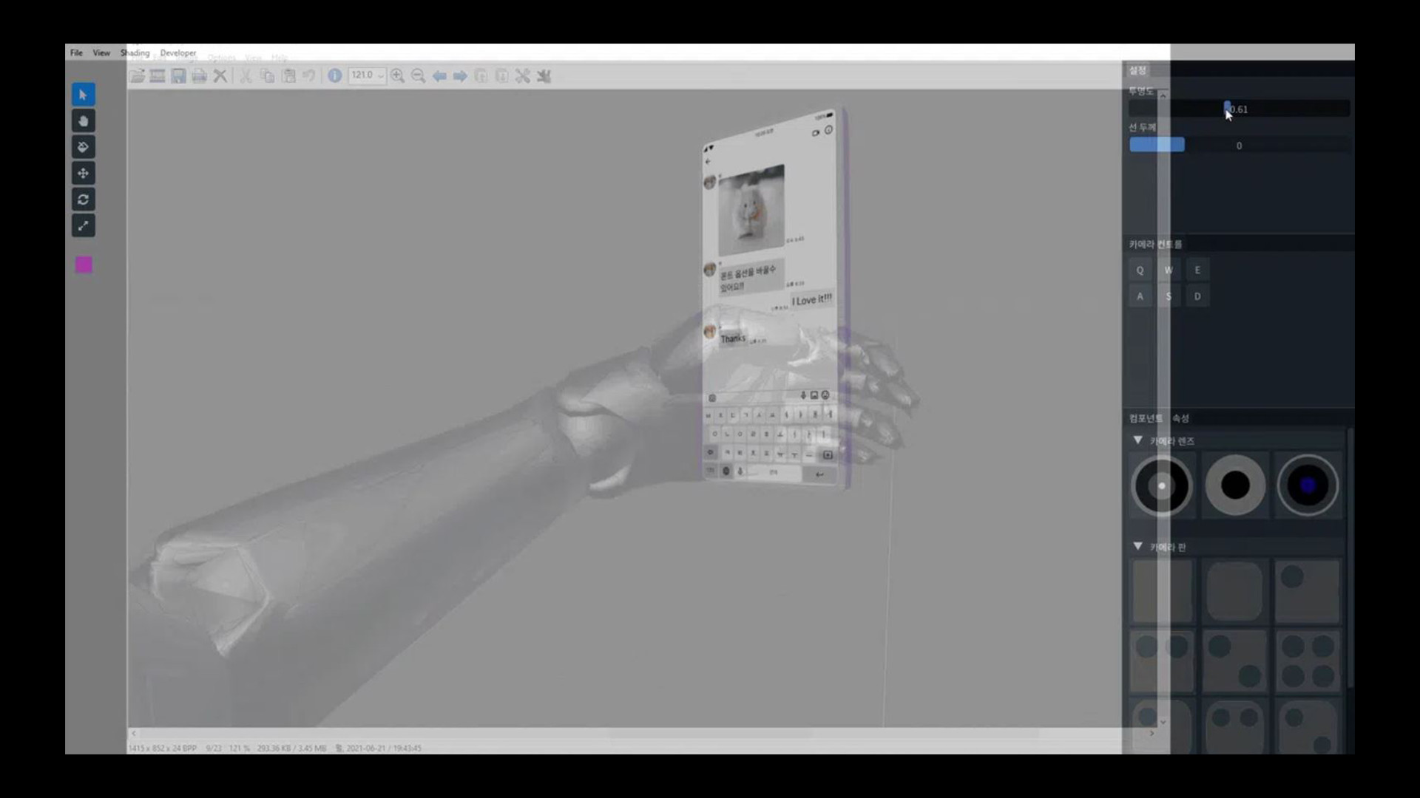Collapse the 카메라 렌즈 section triangle

coord(1139,440)
